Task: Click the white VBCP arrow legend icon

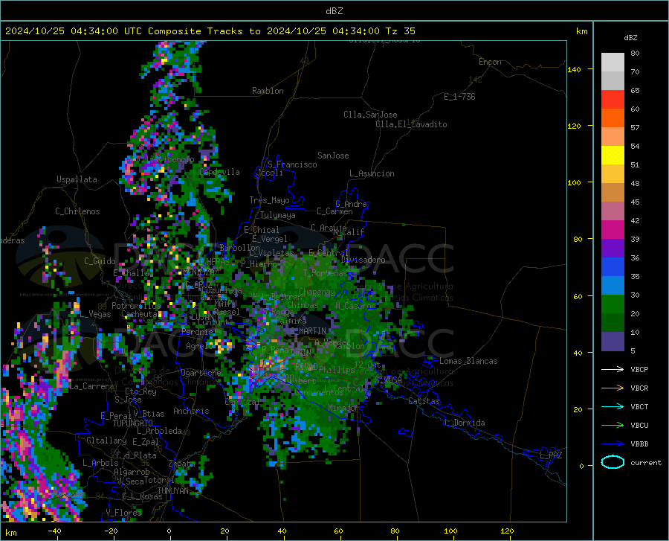Action: [x=613, y=369]
